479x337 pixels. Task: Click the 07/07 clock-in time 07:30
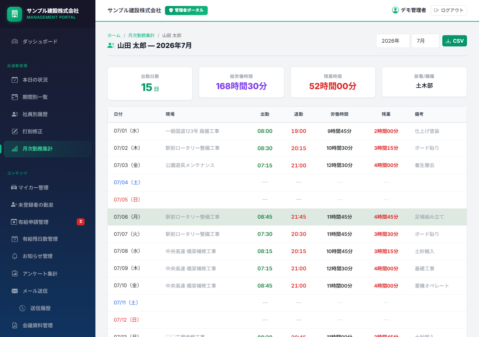coord(265,234)
